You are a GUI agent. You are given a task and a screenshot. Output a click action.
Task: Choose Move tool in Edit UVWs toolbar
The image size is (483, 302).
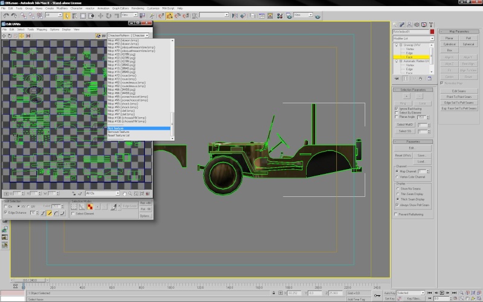coord(4,36)
